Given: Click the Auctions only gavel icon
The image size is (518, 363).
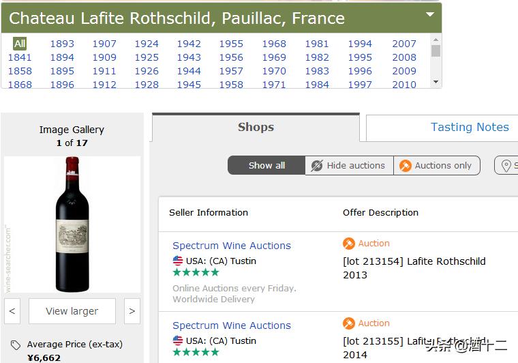Looking at the screenshot, I should 405,166.
